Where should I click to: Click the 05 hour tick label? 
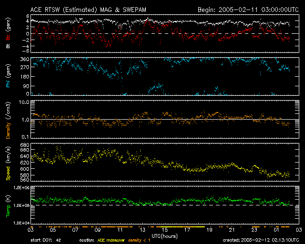53,230
